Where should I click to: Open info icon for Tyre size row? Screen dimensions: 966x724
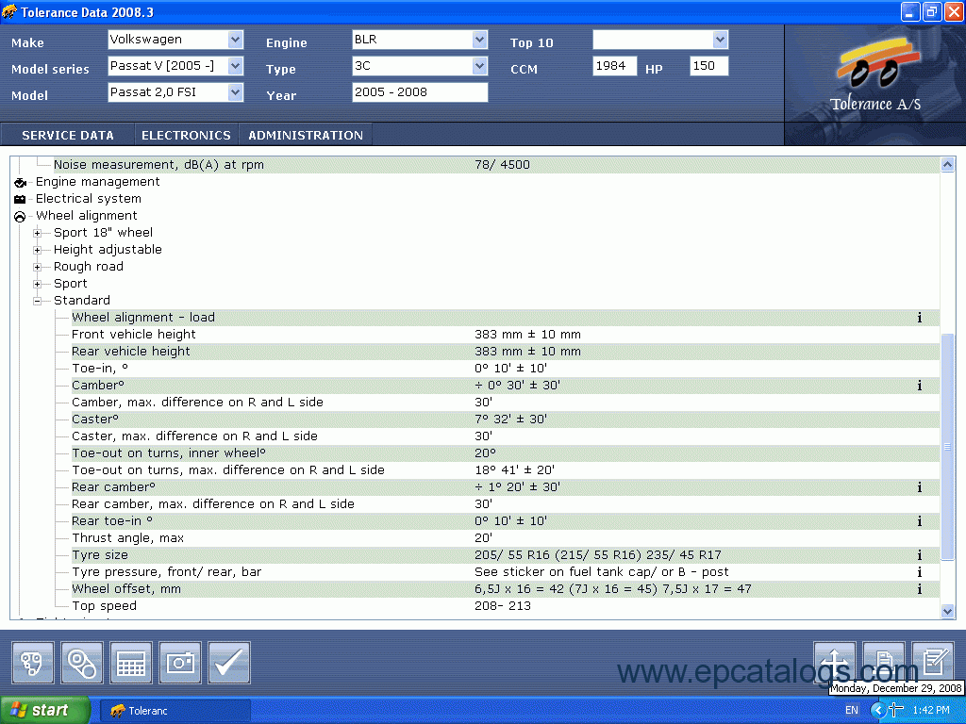click(x=919, y=555)
